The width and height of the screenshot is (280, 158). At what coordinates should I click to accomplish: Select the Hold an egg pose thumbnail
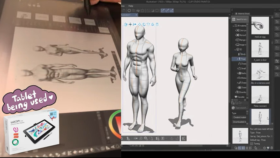point(260,25)
